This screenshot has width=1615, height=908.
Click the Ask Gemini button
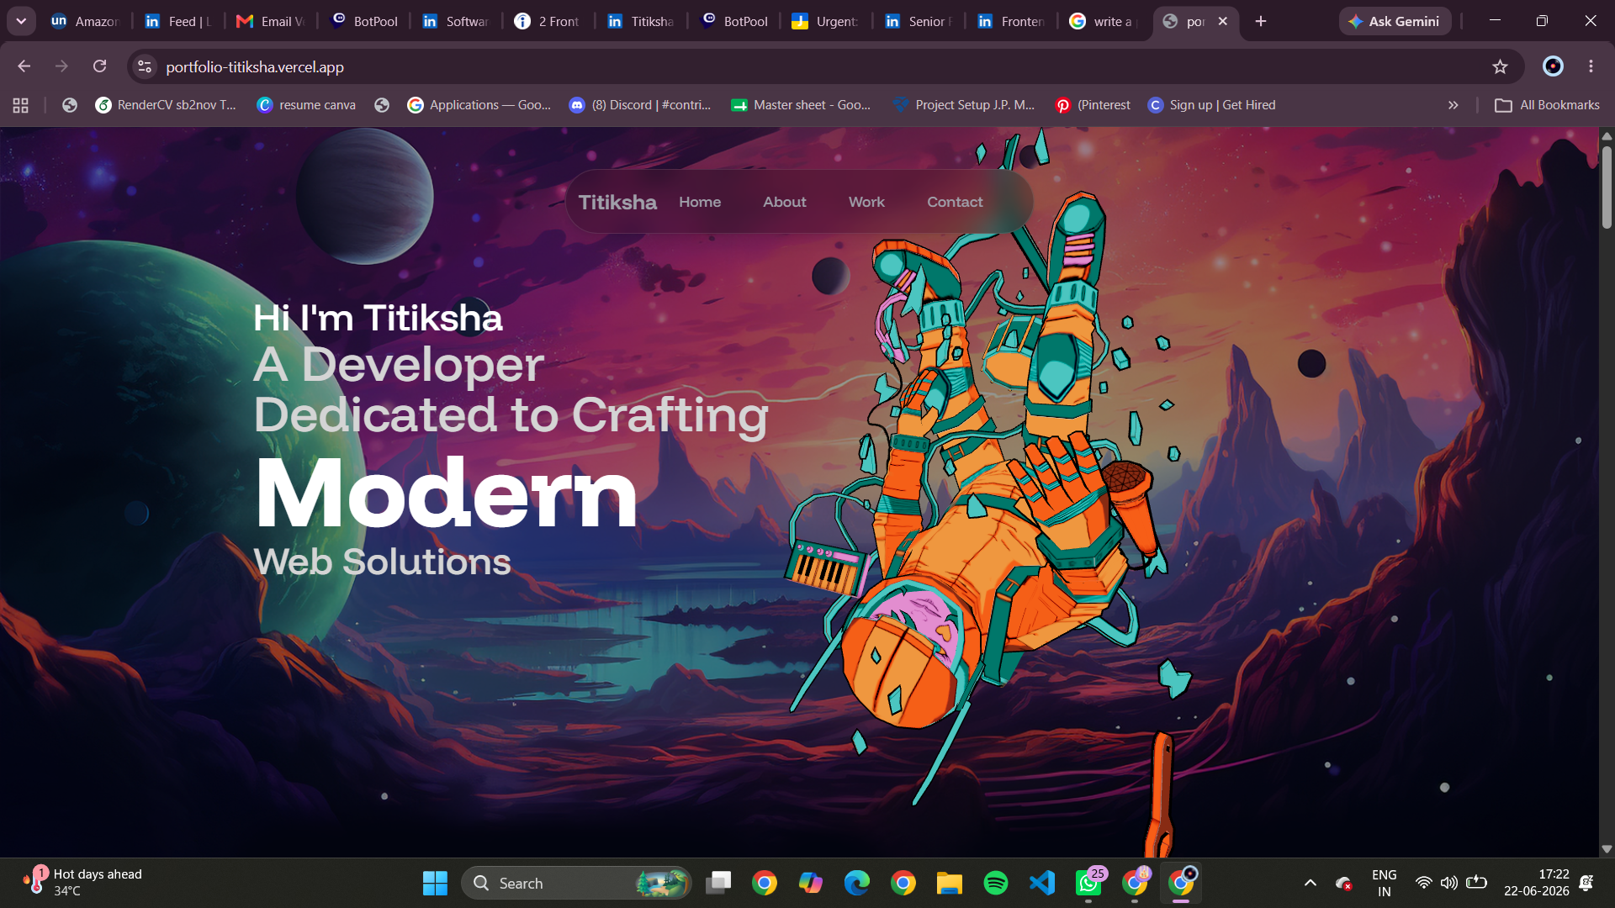[x=1395, y=21]
